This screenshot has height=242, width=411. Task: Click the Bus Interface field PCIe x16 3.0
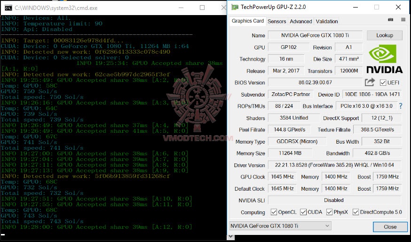[366, 106]
